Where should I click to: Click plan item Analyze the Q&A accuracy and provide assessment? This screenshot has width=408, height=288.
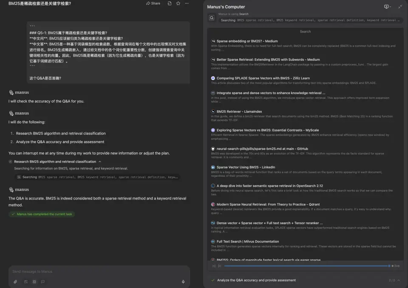[60, 142]
